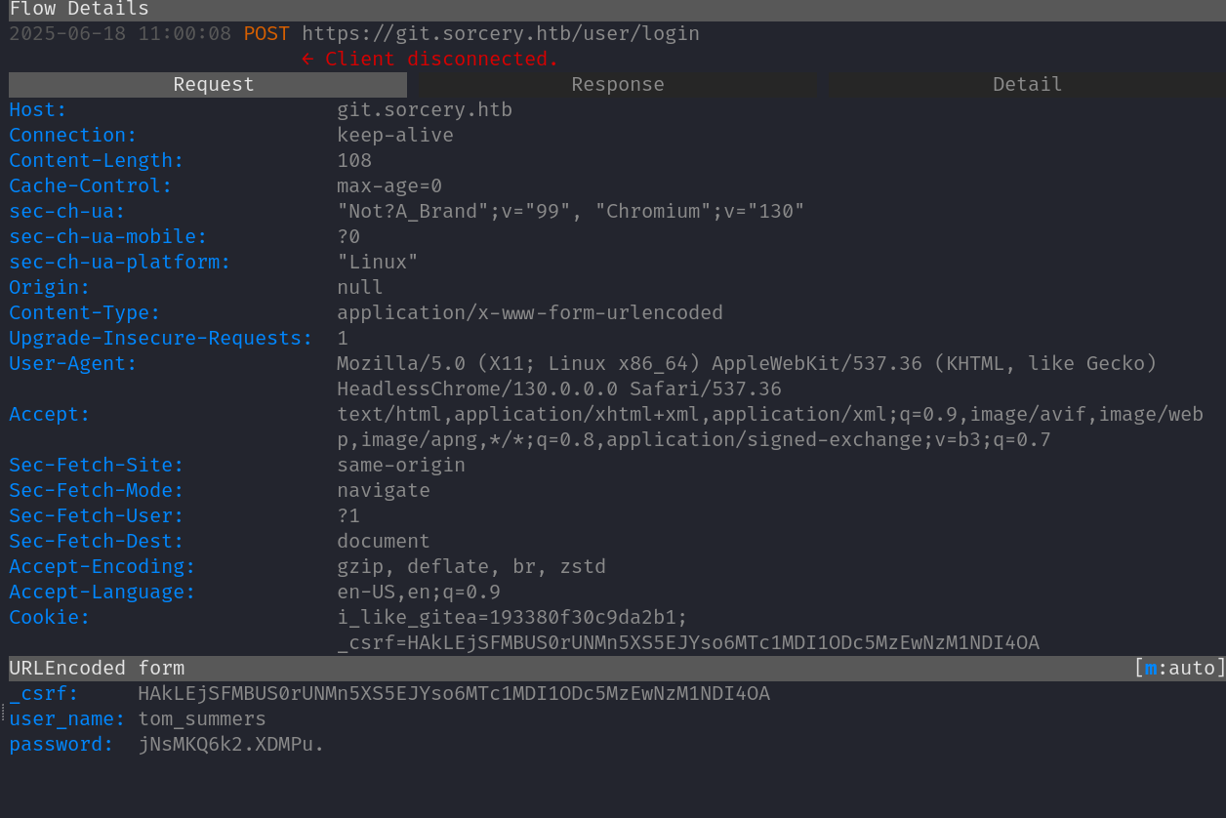Select the _csrf token value
The image size is (1226, 818).
click(453, 693)
